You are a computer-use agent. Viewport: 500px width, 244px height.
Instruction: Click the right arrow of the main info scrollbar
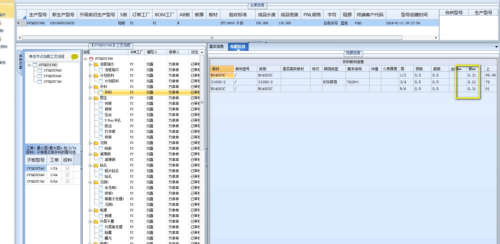pos(436,38)
